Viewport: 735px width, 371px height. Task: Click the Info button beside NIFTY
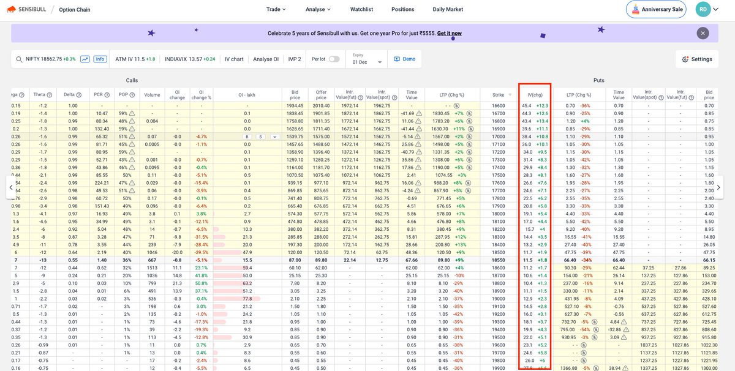click(x=100, y=59)
